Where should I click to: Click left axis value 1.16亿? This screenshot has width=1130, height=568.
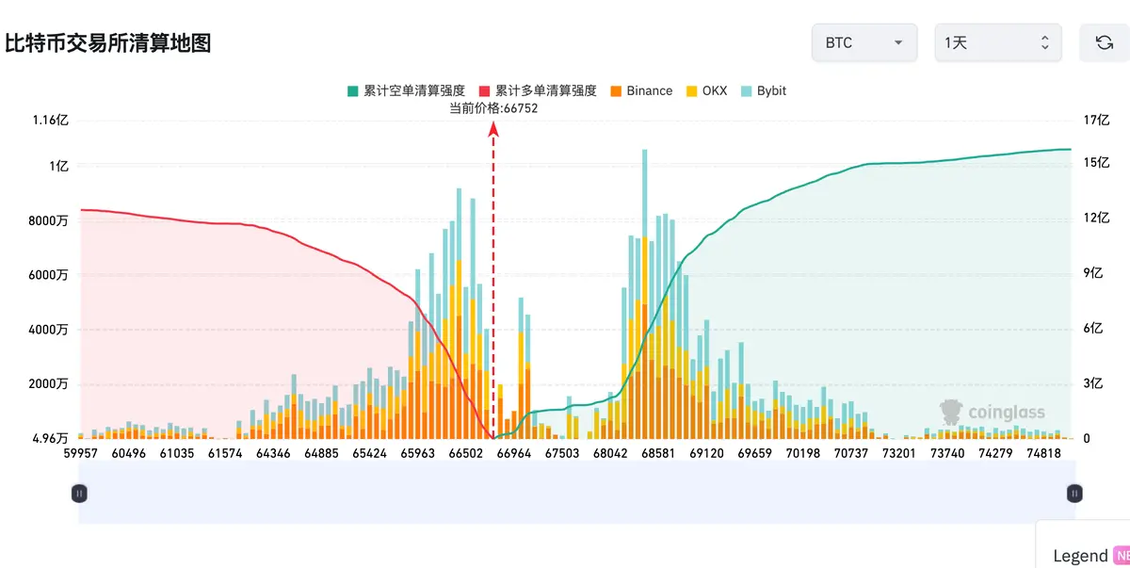coord(51,120)
